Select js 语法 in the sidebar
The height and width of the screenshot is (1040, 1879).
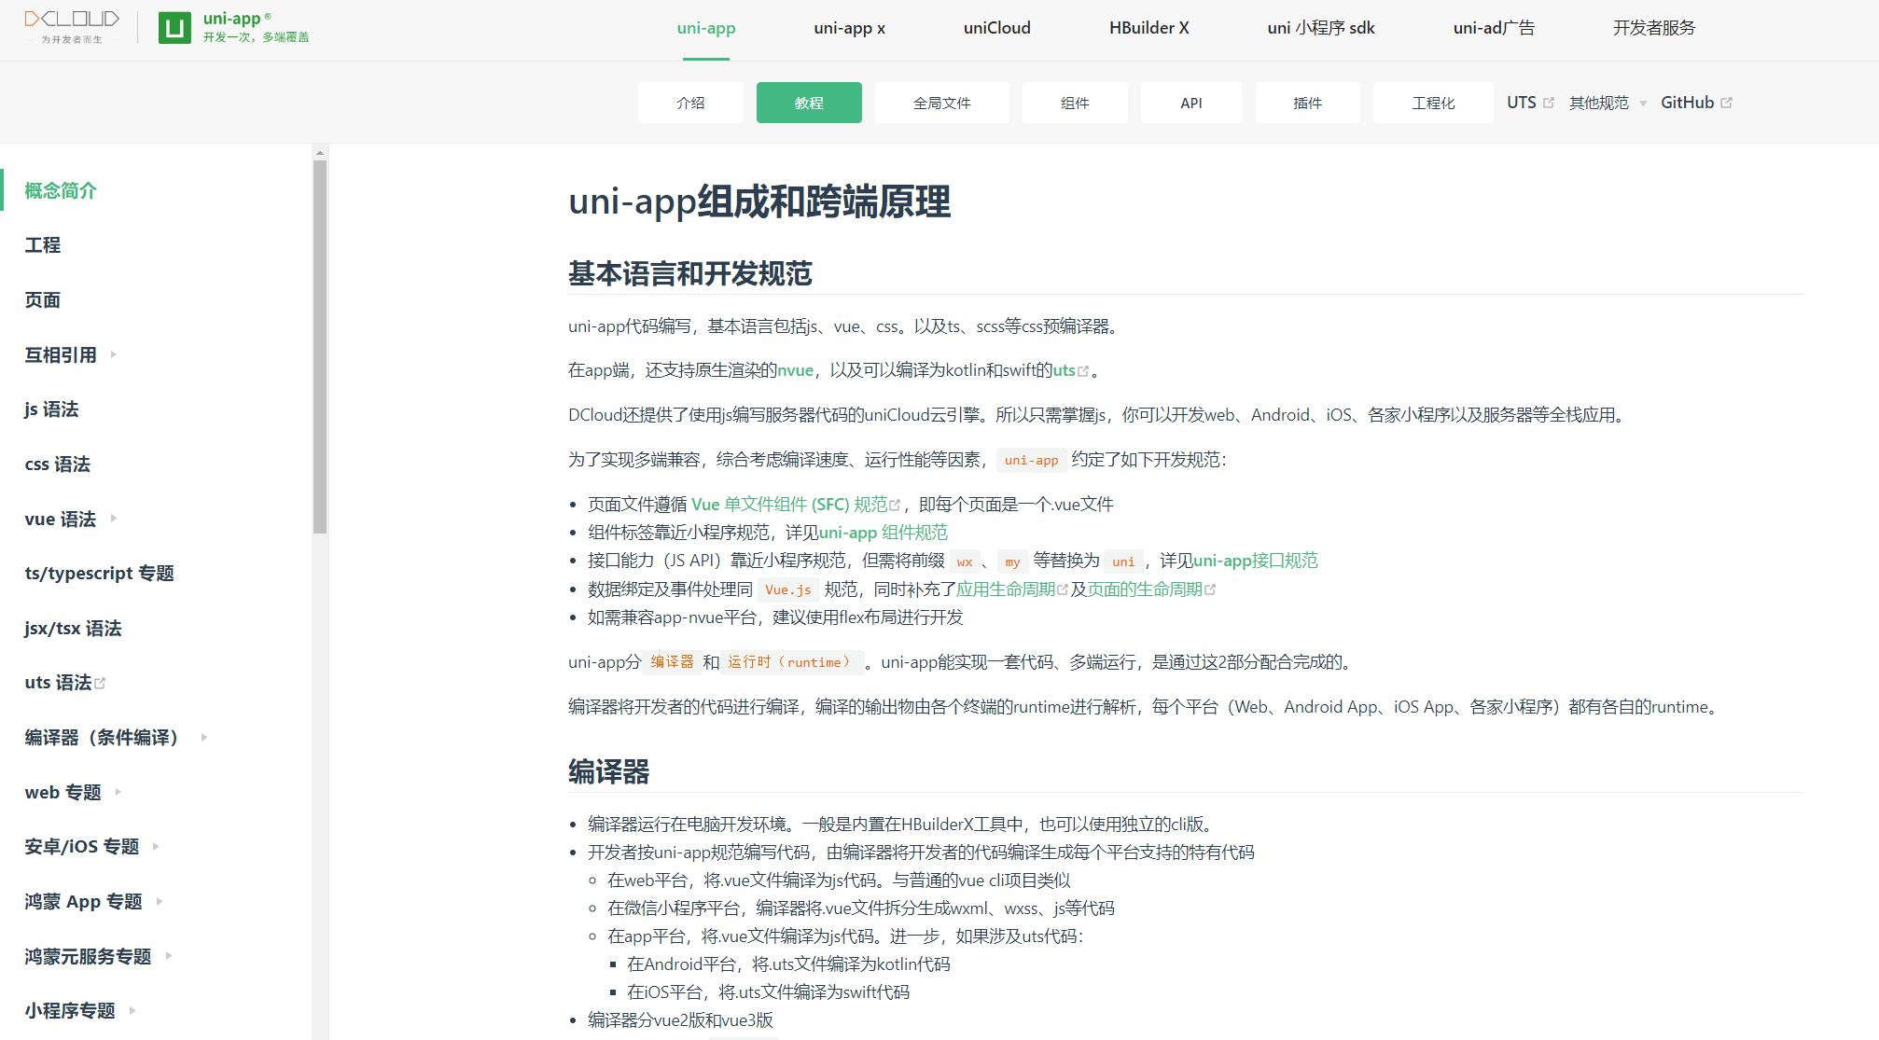pyautogui.click(x=51, y=409)
